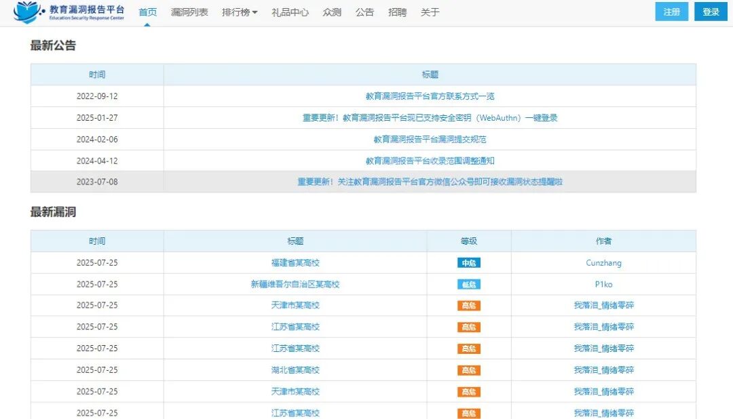
Task: Open the 关于 page
Action: click(429, 12)
